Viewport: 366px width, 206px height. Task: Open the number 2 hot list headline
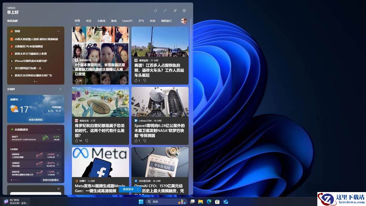29,46
